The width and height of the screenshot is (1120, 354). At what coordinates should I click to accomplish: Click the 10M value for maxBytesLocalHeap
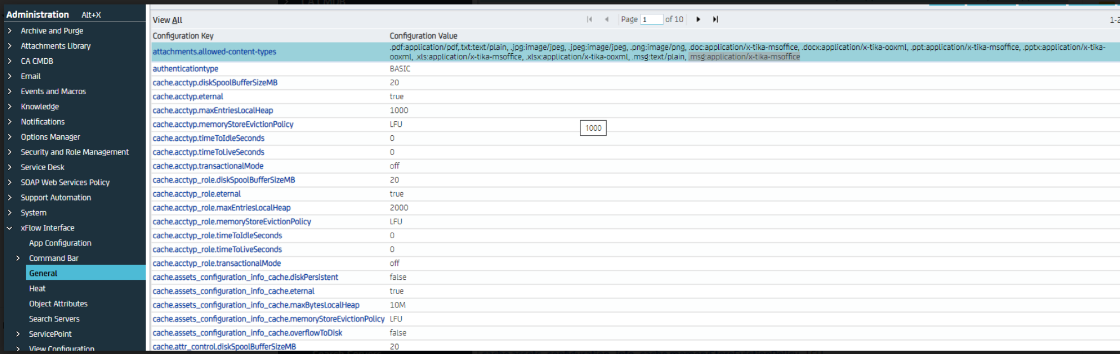click(397, 305)
